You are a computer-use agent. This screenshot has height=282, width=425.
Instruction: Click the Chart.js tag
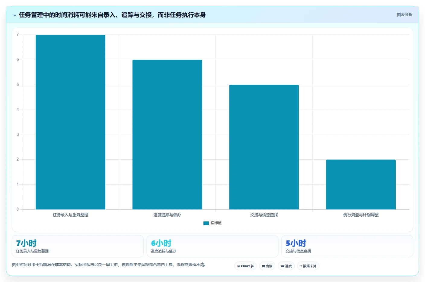245,266
